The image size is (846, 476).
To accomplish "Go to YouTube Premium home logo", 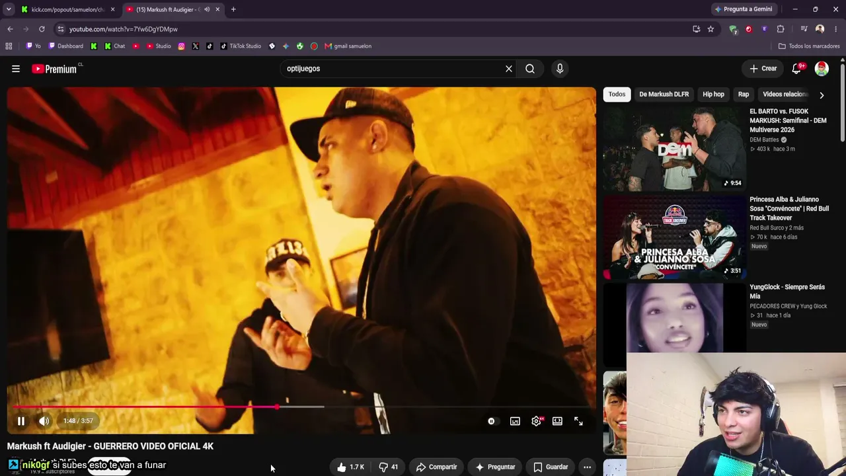I will click(56, 69).
